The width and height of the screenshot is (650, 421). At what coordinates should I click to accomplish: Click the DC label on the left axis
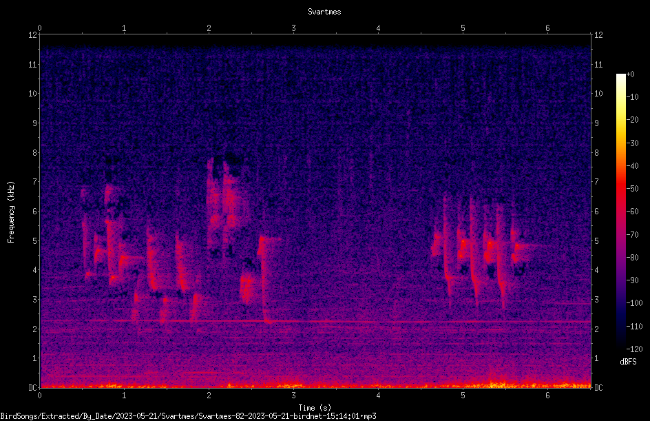coord(33,387)
